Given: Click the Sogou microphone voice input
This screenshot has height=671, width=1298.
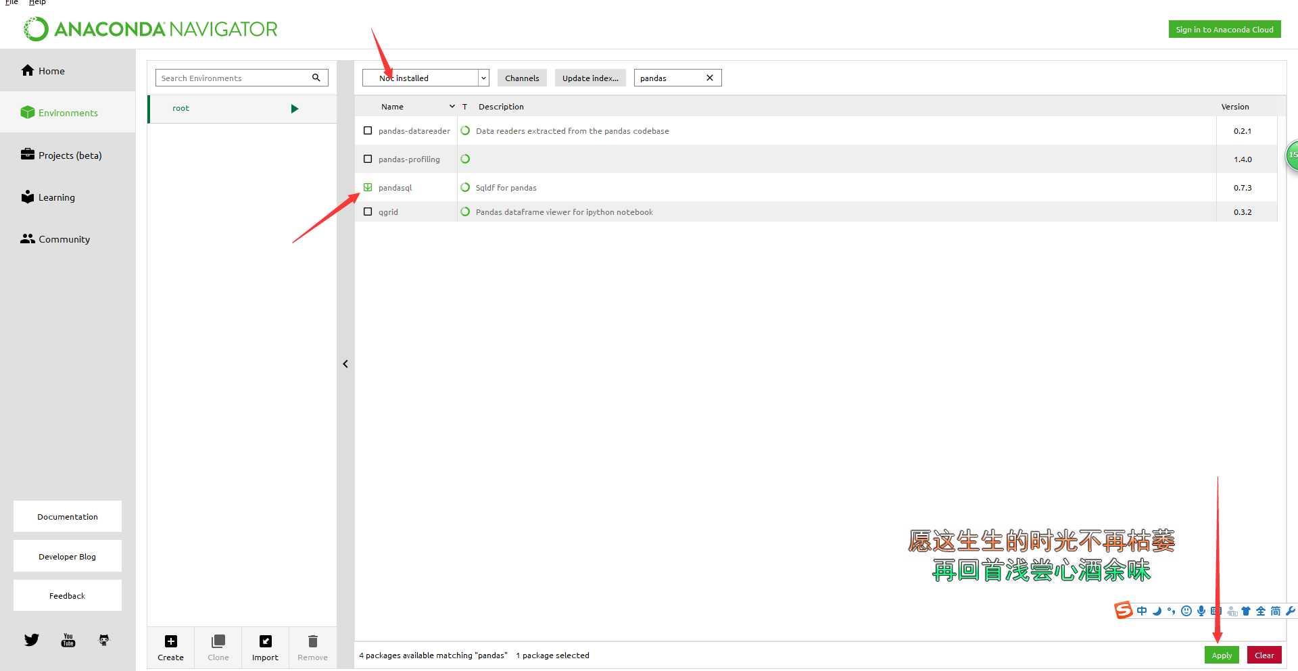Looking at the screenshot, I should (x=1201, y=611).
